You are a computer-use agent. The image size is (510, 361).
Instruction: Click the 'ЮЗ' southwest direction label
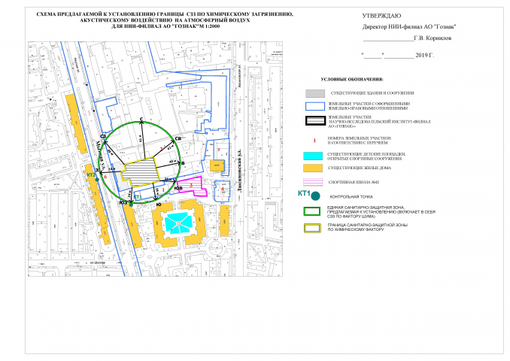point(123,202)
